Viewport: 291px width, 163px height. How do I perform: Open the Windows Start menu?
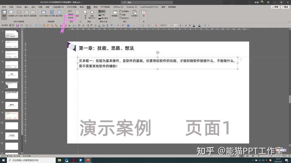[3, 160]
